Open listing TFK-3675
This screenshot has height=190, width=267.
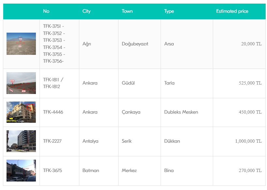tap(53, 170)
